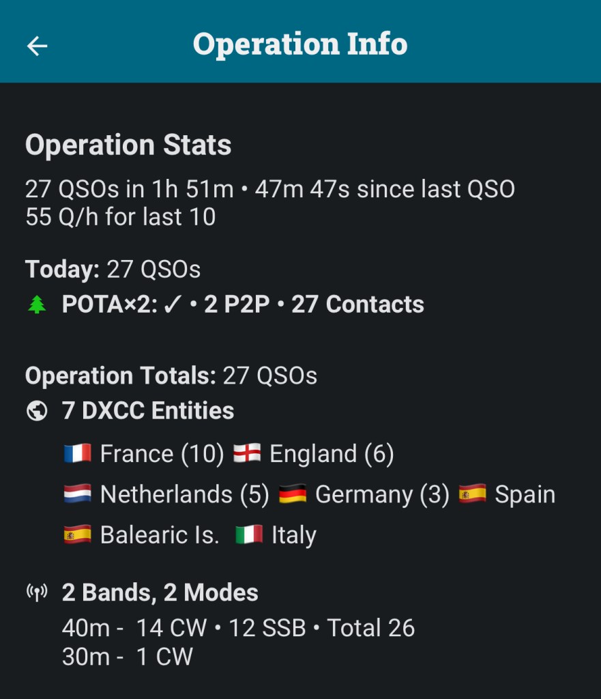Screen dimensions: 601x699
Task: Click the globe icon beside DXCC Entities
Action: click(37, 411)
